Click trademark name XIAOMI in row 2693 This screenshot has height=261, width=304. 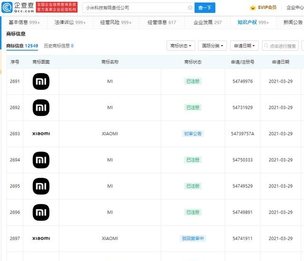click(110, 134)
